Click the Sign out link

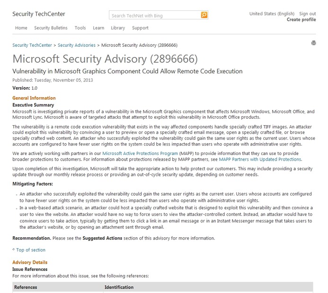308,14
